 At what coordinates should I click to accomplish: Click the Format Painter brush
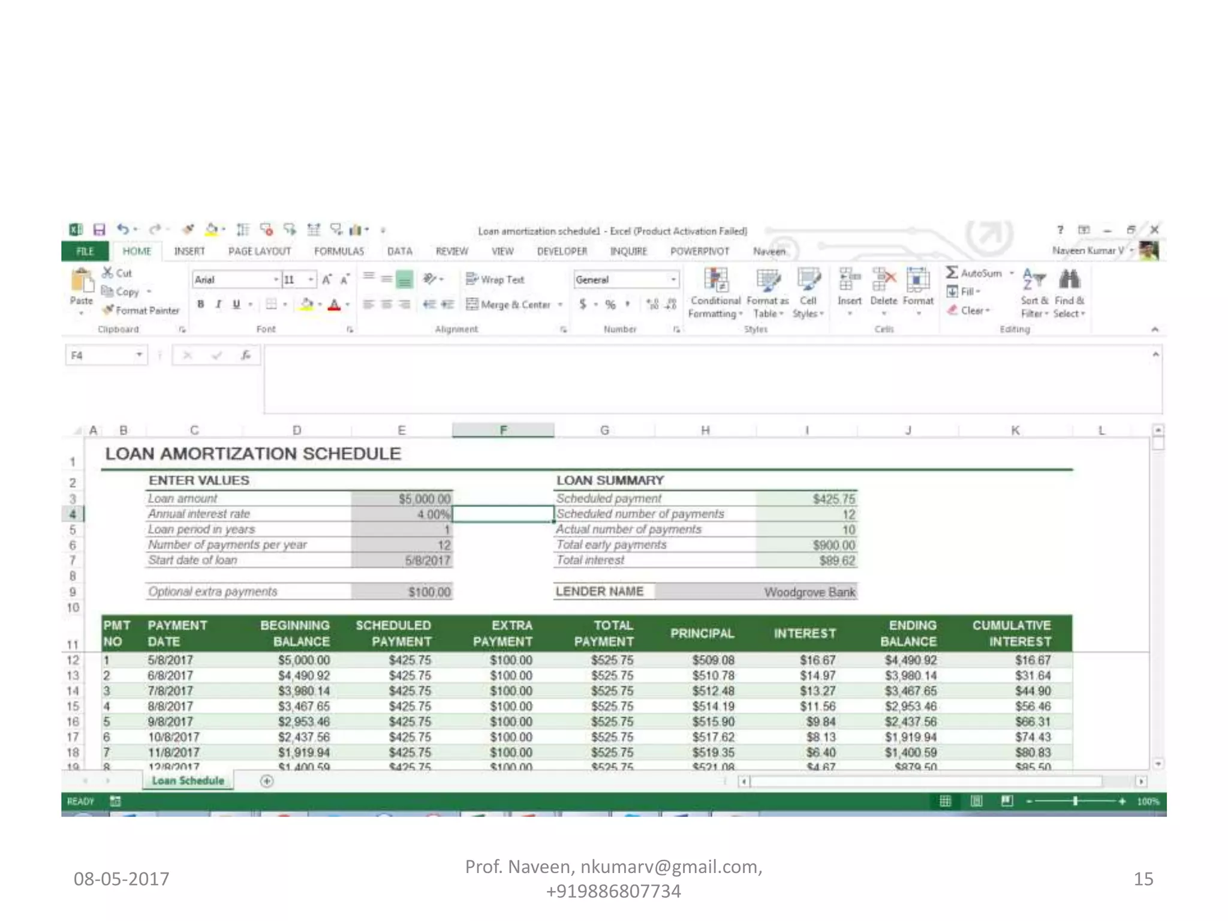click(x=109, y=310)
